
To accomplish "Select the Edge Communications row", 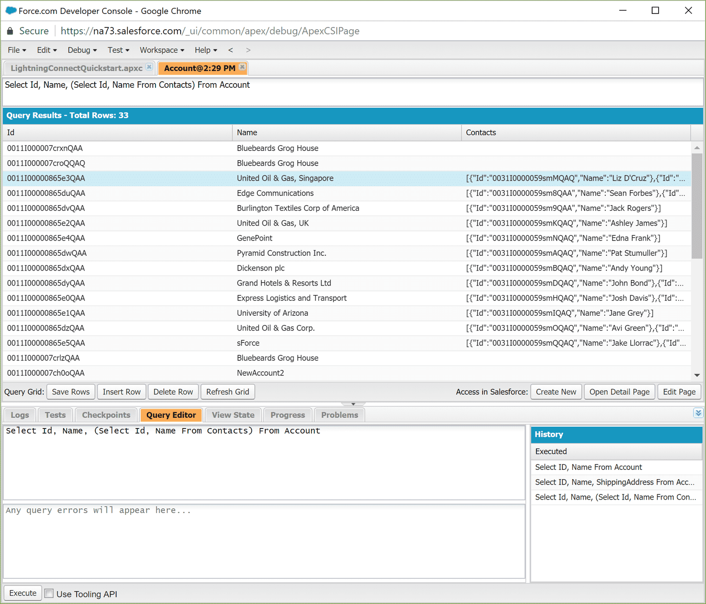I will (x=275, y=193).
